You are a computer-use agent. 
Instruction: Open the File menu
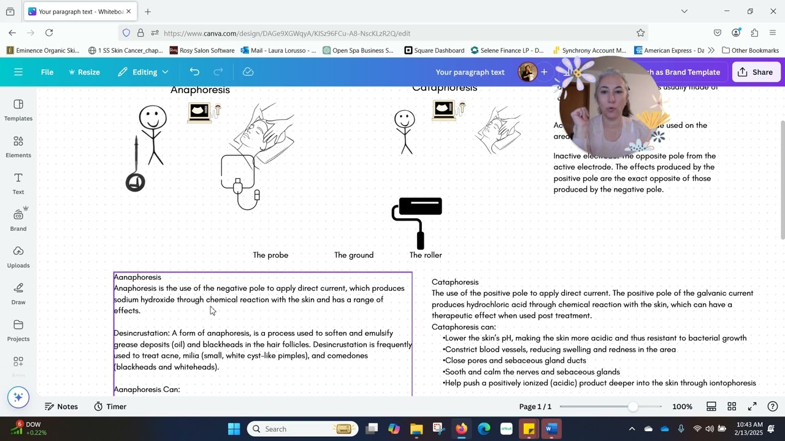(x=47, y=72)
